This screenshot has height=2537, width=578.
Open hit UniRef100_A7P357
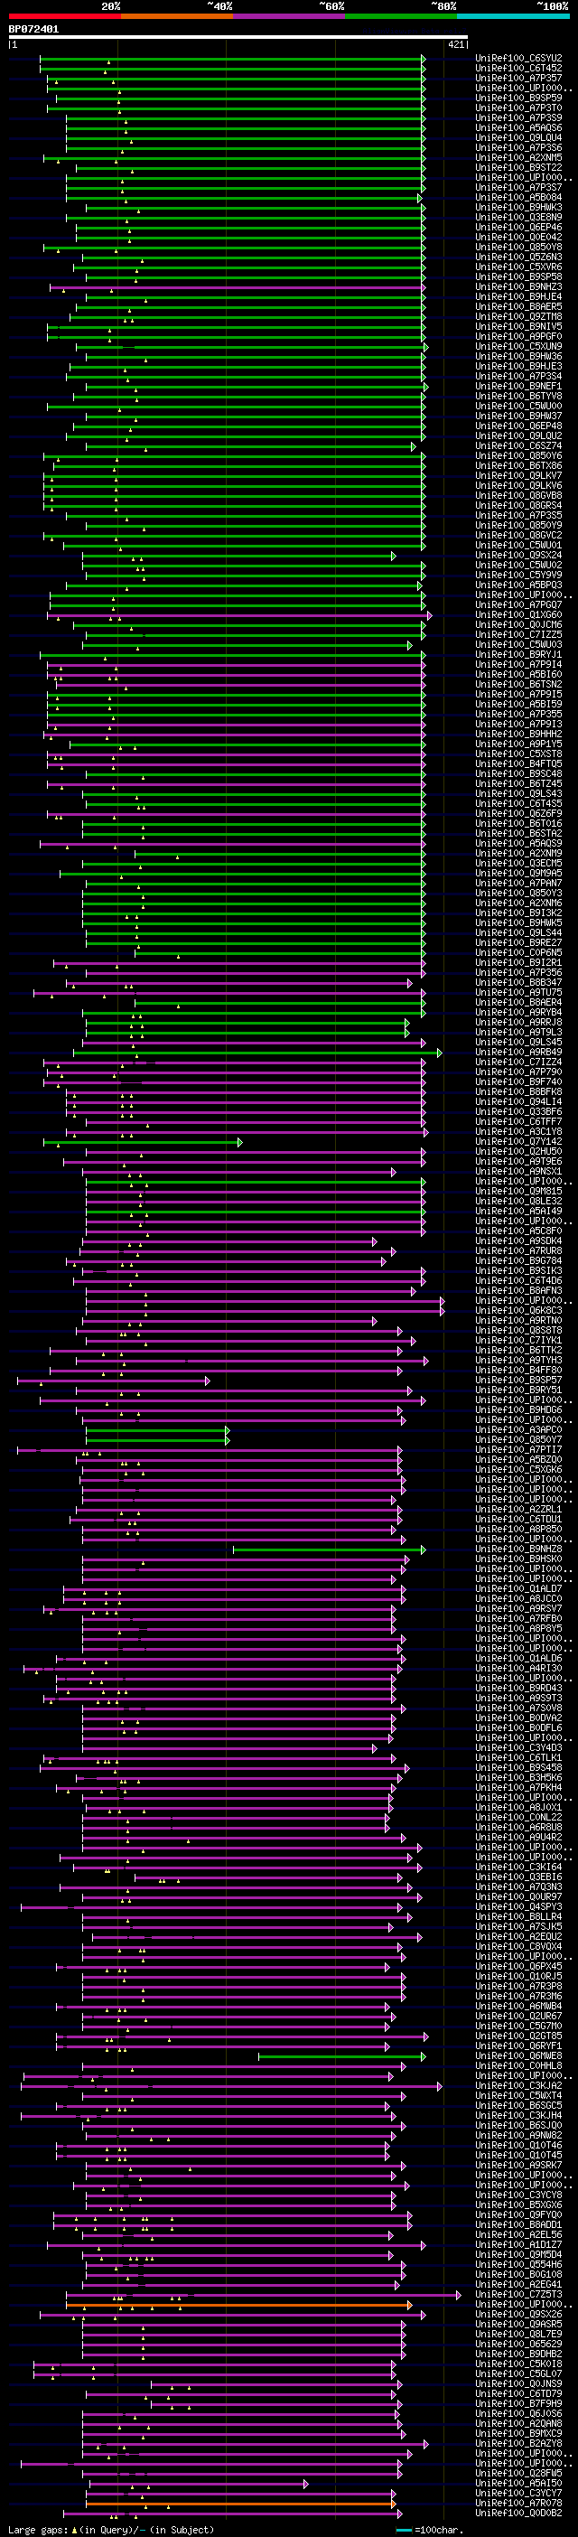tap(519, 79)
